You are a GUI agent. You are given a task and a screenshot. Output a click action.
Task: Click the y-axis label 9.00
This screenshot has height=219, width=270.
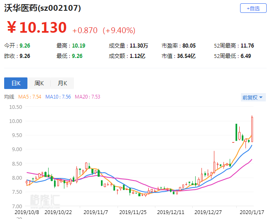pyautogui.click(x=17, y=149)
